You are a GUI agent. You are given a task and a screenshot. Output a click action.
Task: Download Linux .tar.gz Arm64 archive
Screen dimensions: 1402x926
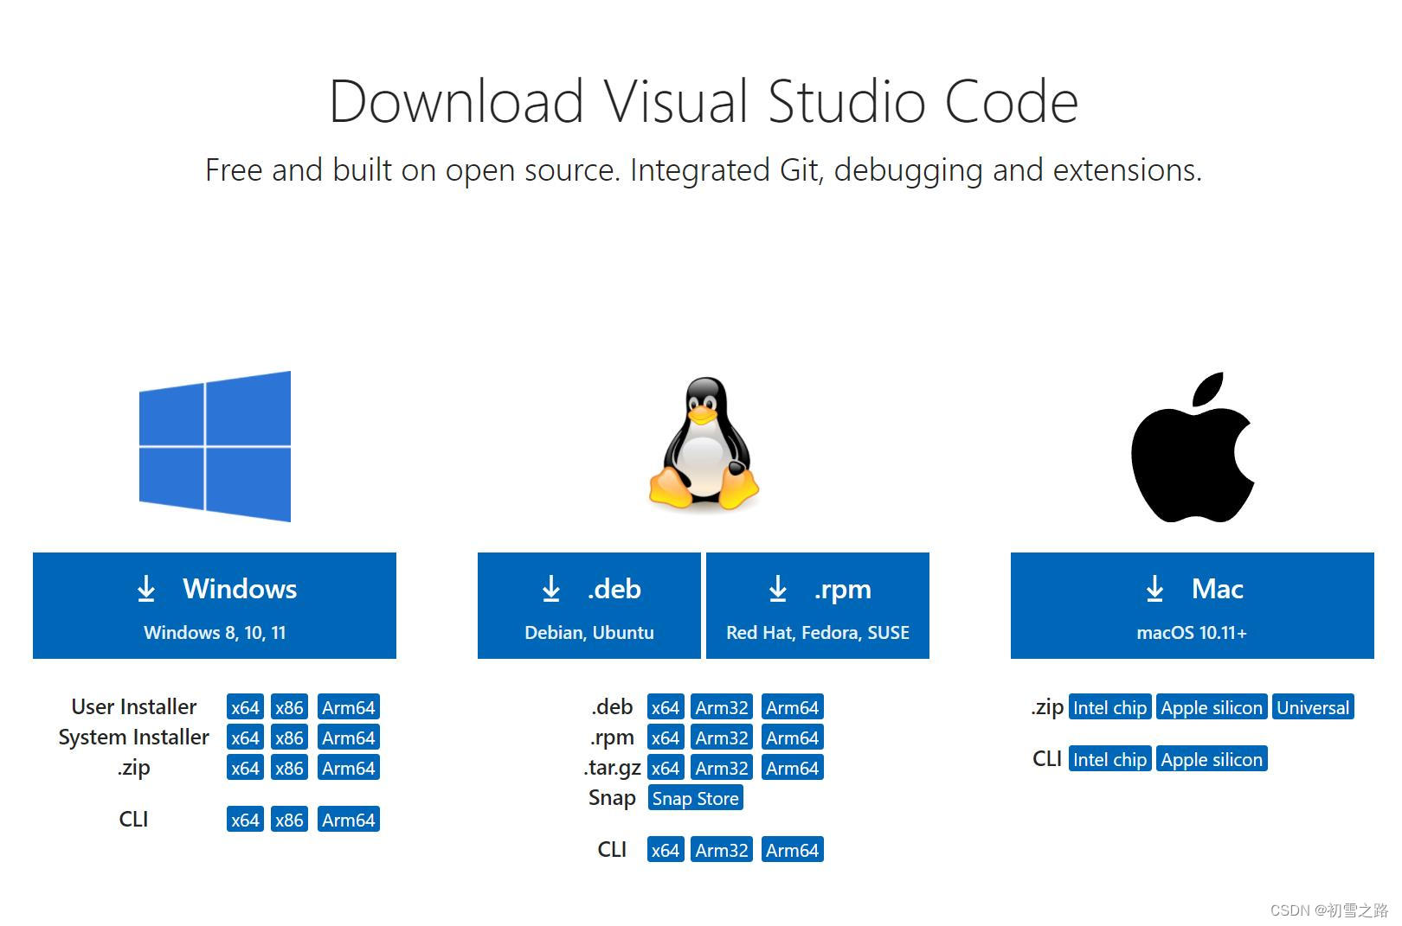(x=792, y=768)
